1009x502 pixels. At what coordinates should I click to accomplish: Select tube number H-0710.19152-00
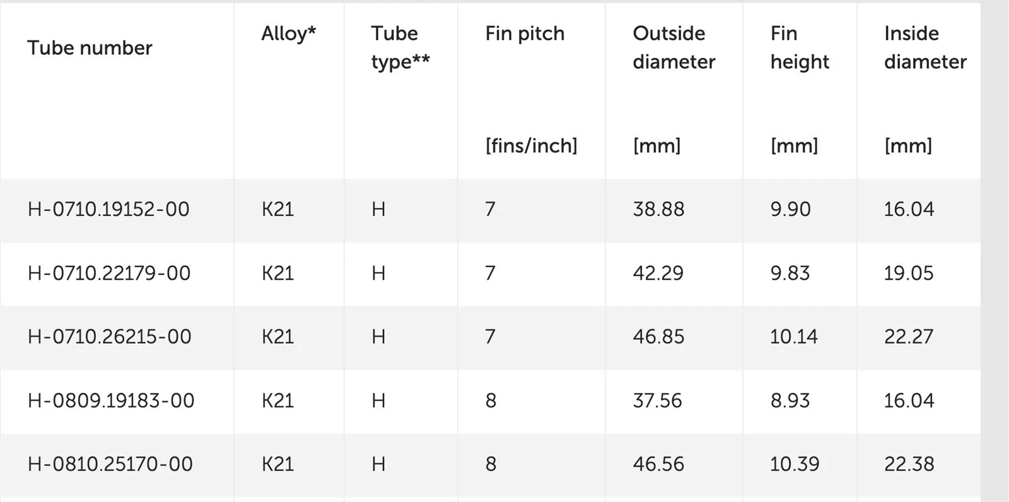click(108, 209)
